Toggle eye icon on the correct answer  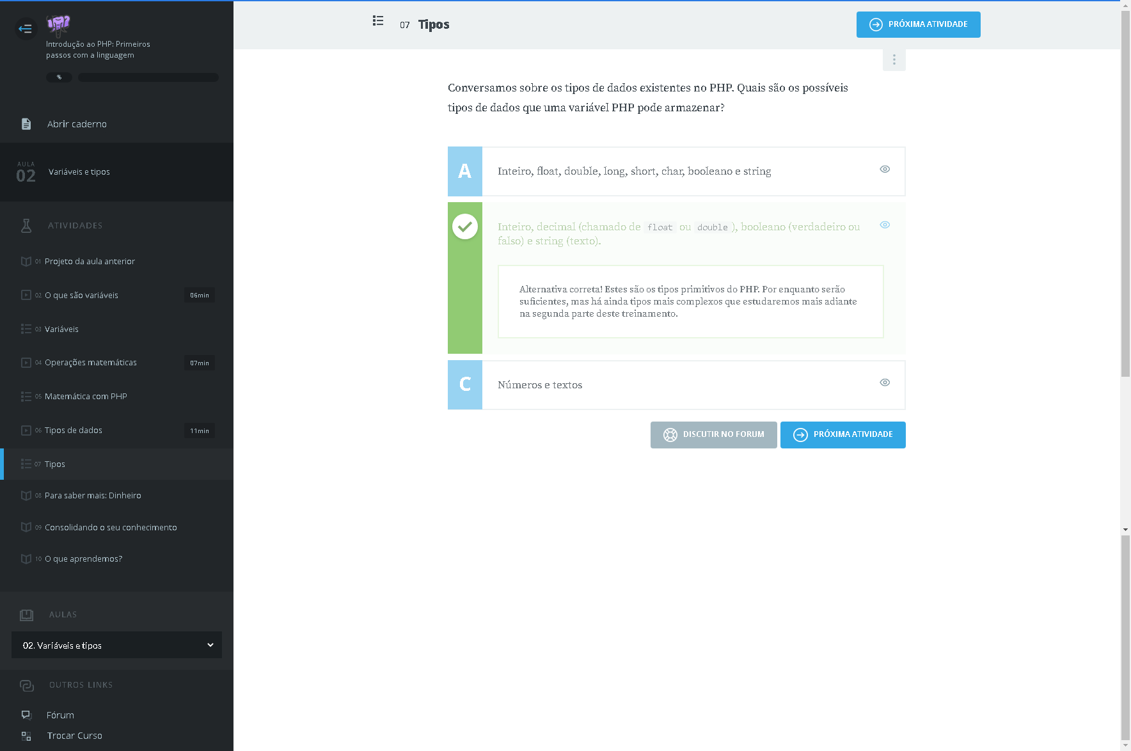pyautogui.click(x=885, y=225)
